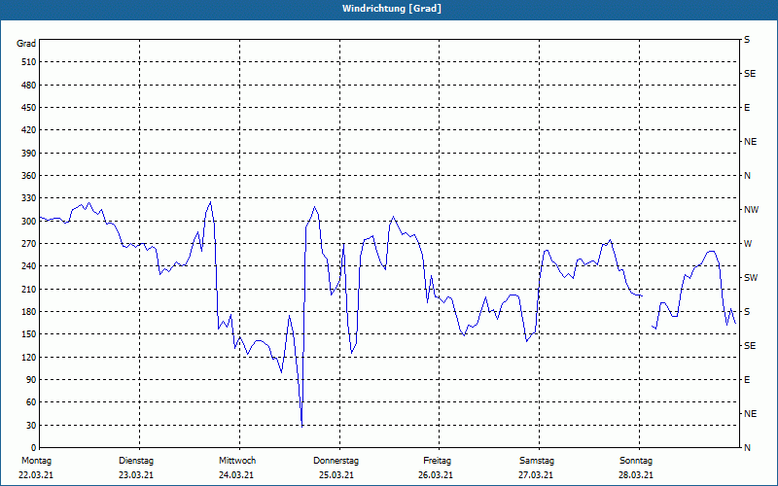Click the '22.03.21' date label
This screenshot has width=778, height=486.
click(36, 475)
